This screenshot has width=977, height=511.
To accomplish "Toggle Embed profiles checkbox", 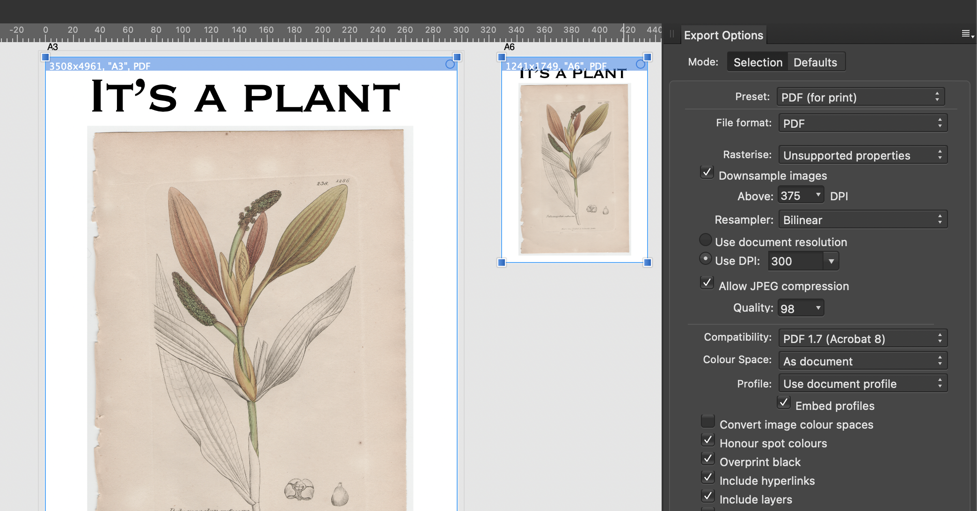I will (784, 402).
